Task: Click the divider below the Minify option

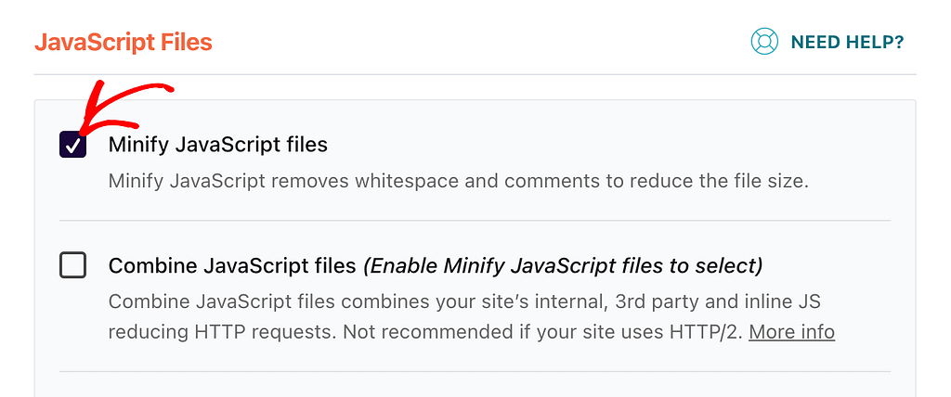Action: pos(475,221)
